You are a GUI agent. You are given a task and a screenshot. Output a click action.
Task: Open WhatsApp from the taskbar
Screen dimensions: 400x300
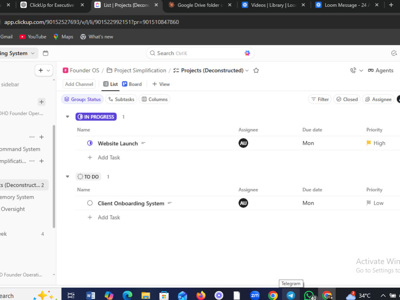(309, 296)
